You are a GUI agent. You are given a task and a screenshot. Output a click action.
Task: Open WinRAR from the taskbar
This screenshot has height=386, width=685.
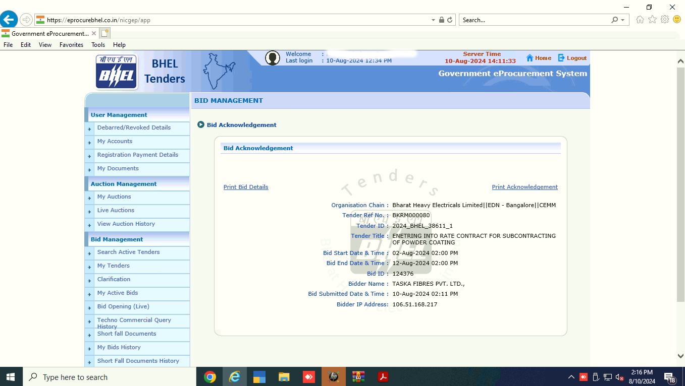click(358, 377)
